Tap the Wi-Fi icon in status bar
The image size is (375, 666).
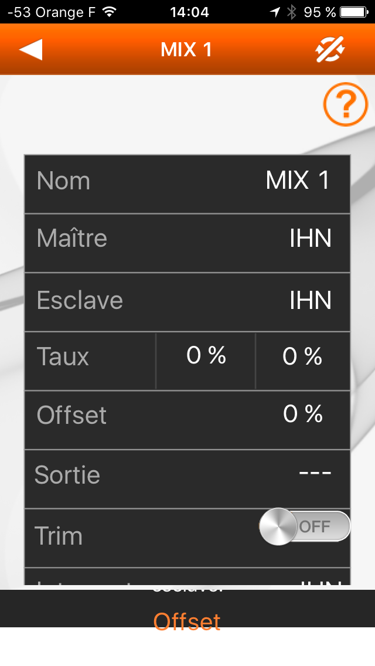click(110, 12)
